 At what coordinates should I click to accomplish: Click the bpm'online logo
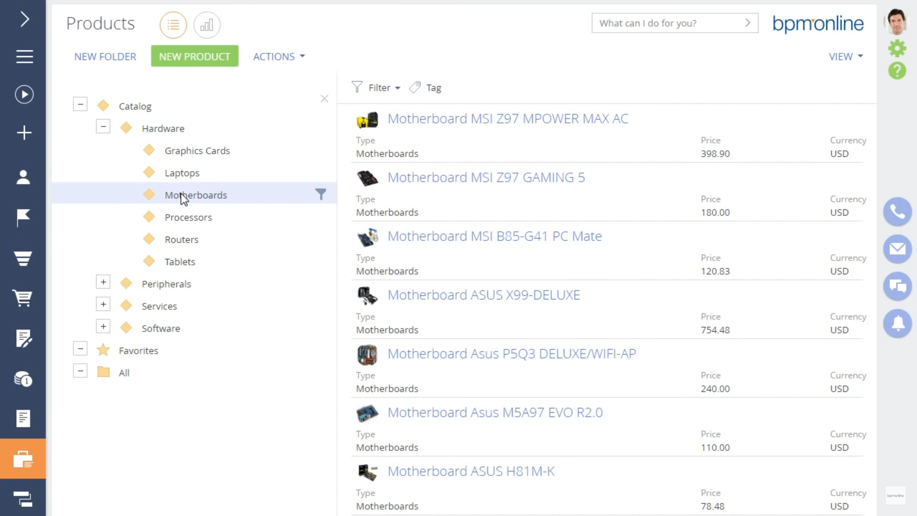point(818,23)
